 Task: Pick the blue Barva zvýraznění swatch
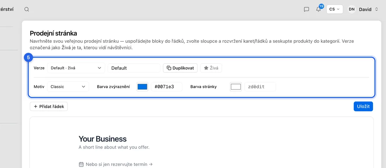(x=142, y=87)
